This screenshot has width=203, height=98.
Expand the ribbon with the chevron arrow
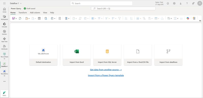point(200,21)
